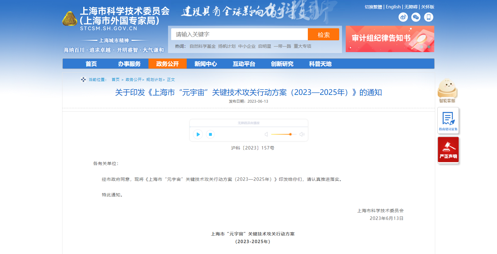Stop the audio broadcast playback

point(210,134)
